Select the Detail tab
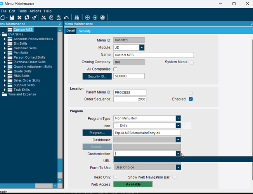The height and width of the screenshot is (194, 253). click(71, 31)
